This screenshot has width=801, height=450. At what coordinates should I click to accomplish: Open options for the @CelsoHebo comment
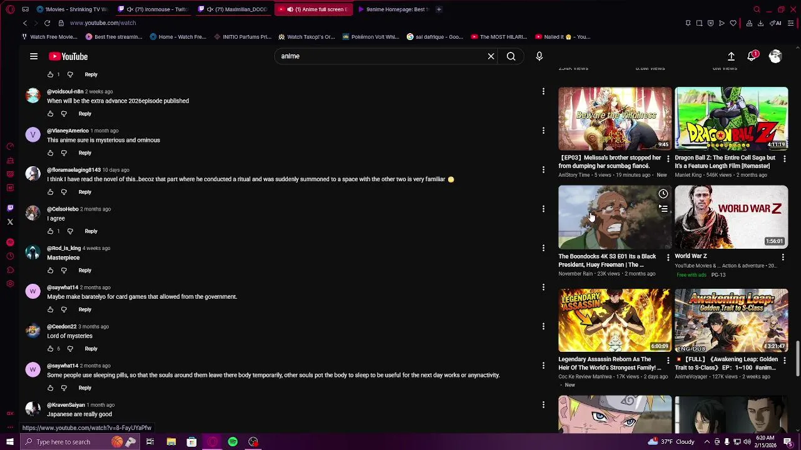(x=543, y=209)
